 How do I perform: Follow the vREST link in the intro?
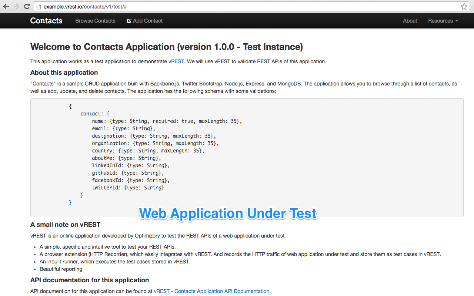tap(176, 61)
